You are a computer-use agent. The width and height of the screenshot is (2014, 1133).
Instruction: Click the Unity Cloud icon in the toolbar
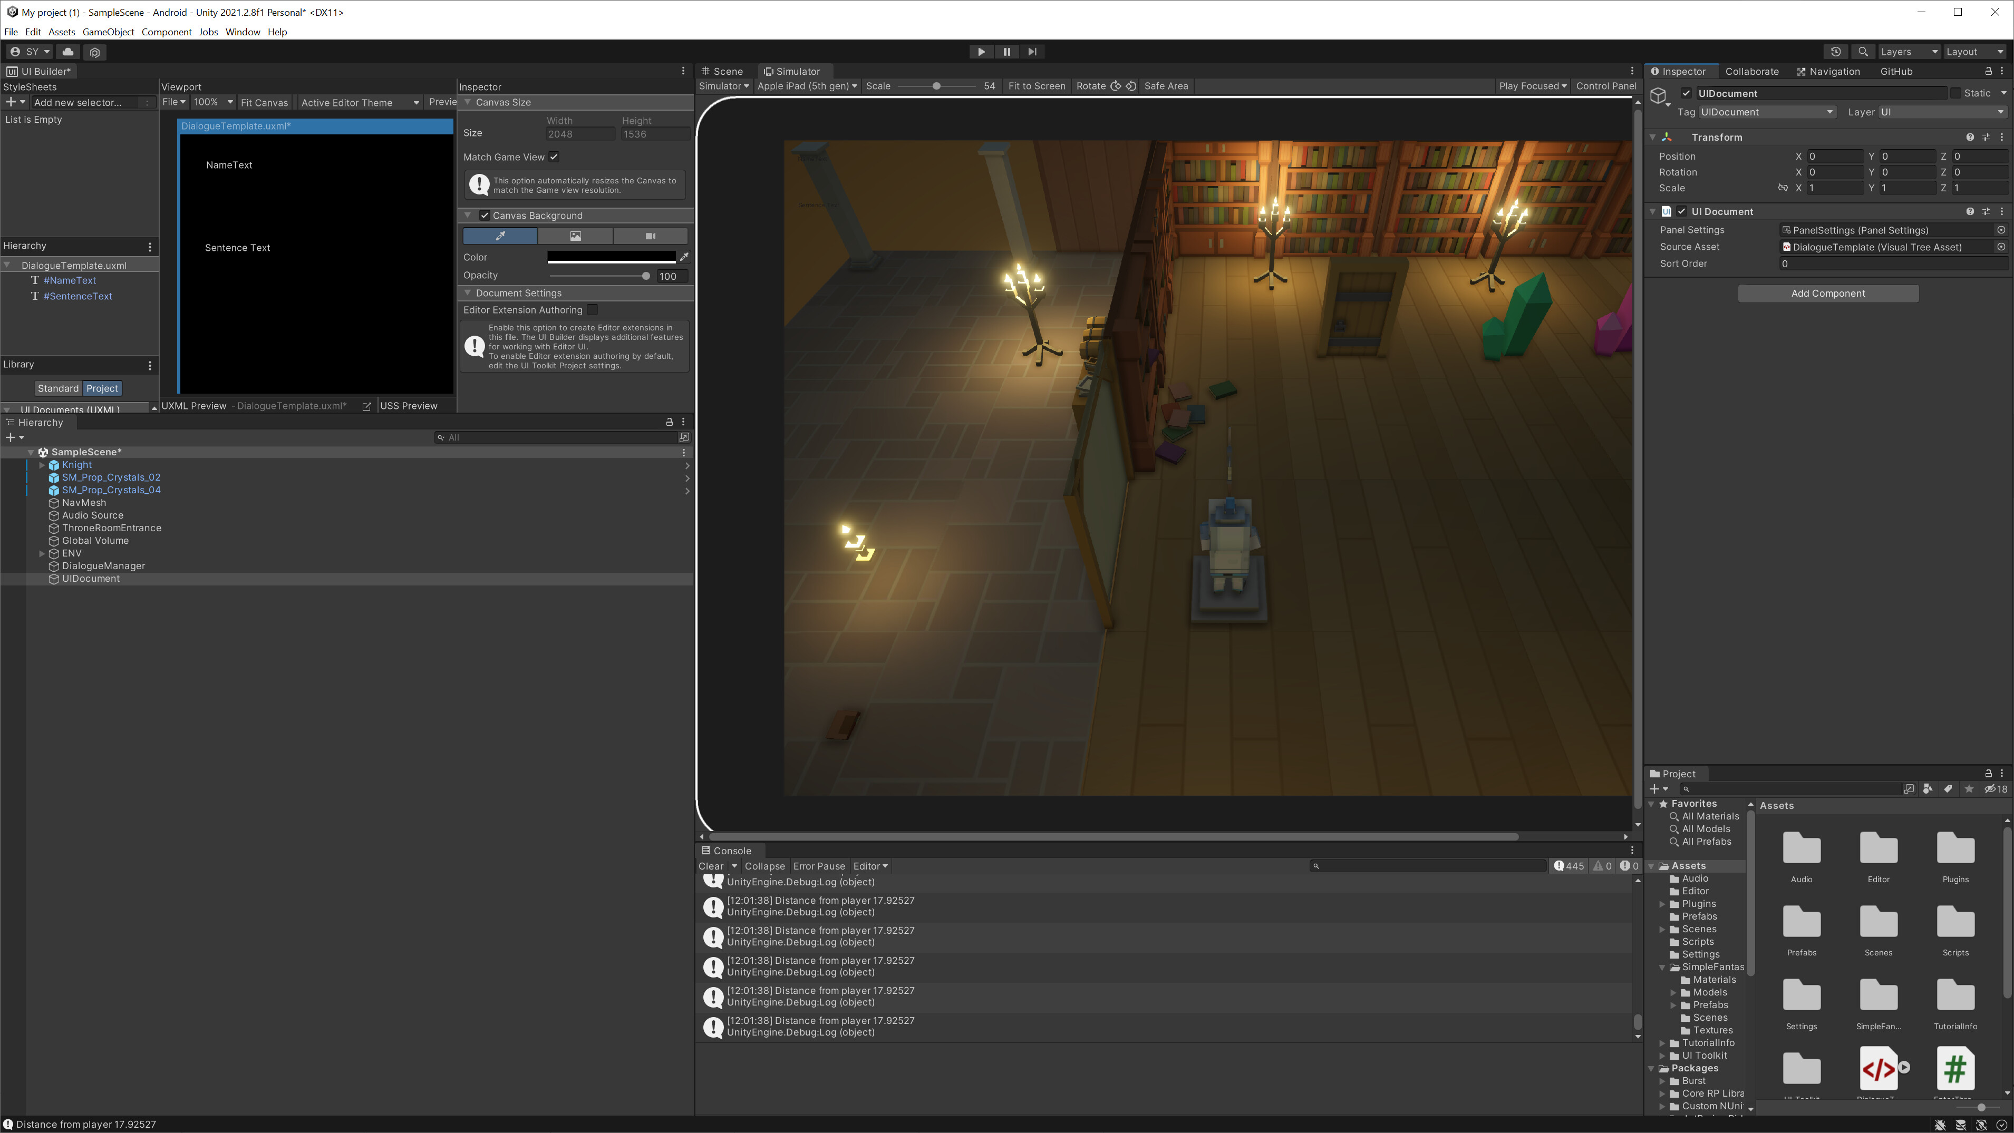tap(68, 52)
